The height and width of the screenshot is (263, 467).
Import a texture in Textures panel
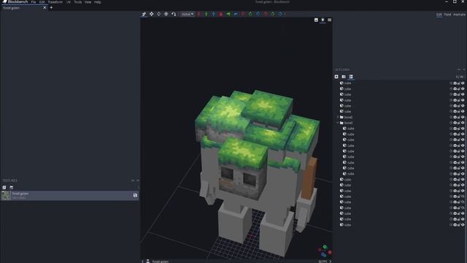pyautogui.click(x=4, y=188)
